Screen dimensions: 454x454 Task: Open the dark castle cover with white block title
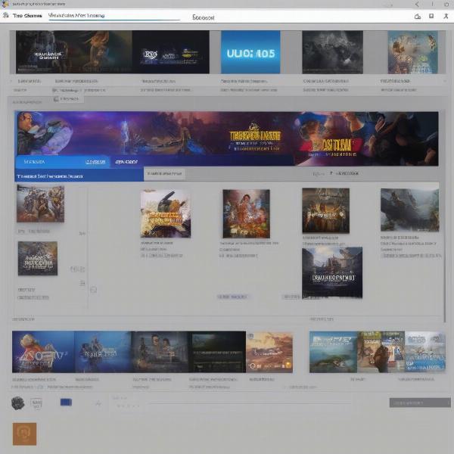(x=332, y=272)
